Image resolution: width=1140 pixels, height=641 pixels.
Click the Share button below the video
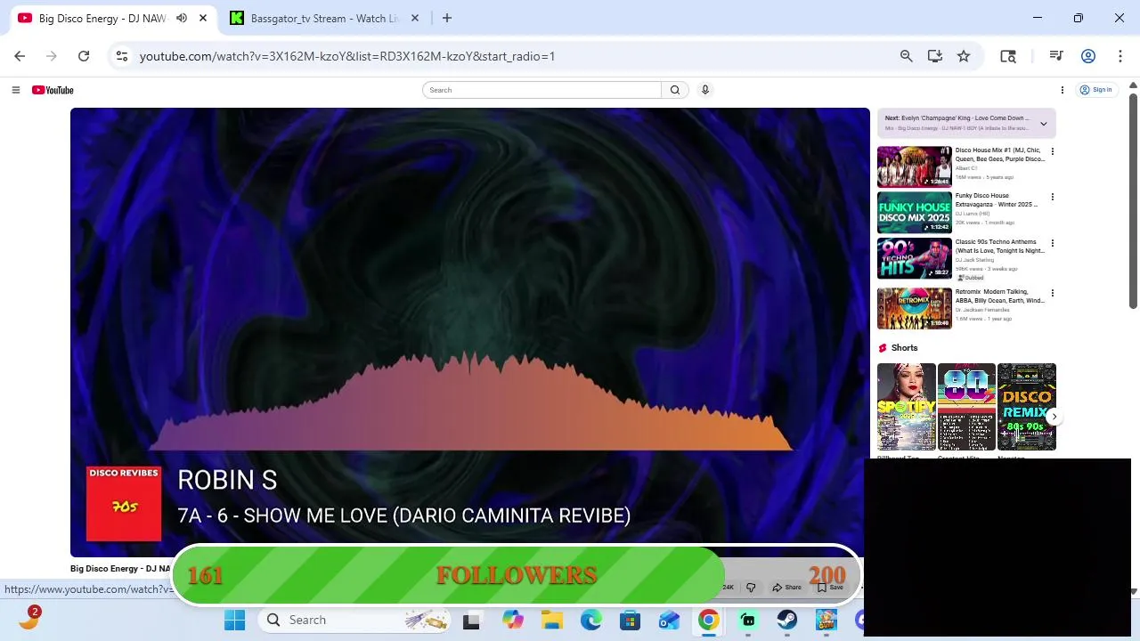(x=787, y=588)
